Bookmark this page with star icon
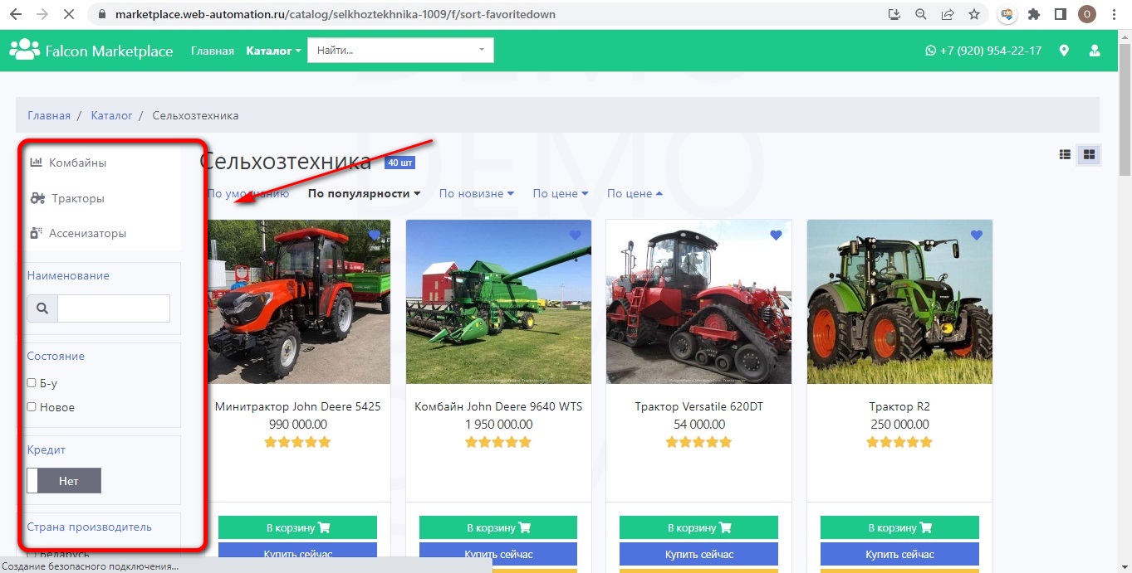 pos(974,14)
